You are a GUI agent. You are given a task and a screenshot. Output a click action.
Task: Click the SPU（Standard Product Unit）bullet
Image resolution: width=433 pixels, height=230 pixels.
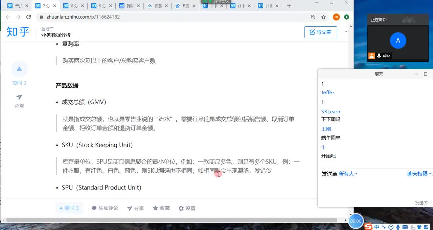[x=101, y=188]
